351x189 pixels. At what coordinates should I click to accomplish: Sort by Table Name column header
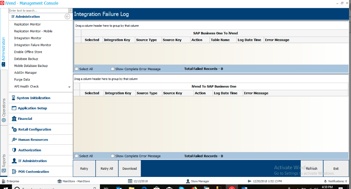(x=223, y=40)
